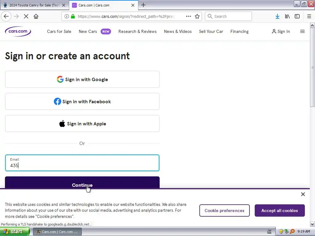315x236 pixels.
Task: Click the green padlock security icon
Action: coord(73,16)
